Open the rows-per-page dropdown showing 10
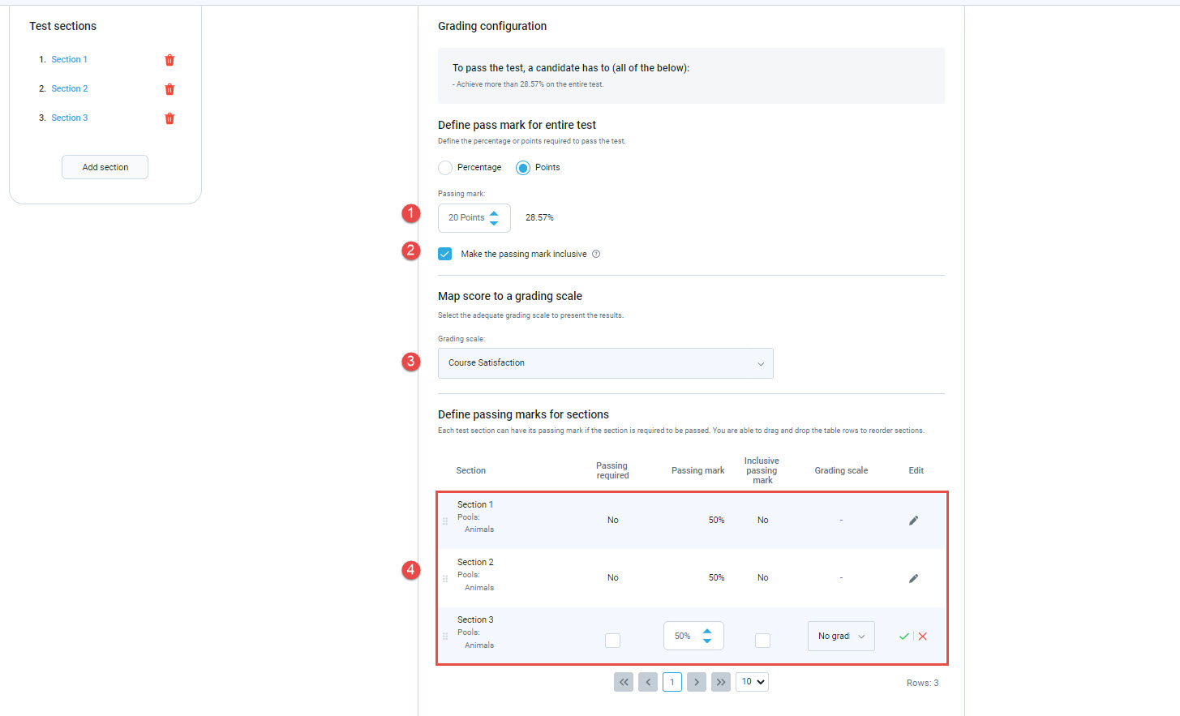The image size is (1180, 716). (752, 682)
